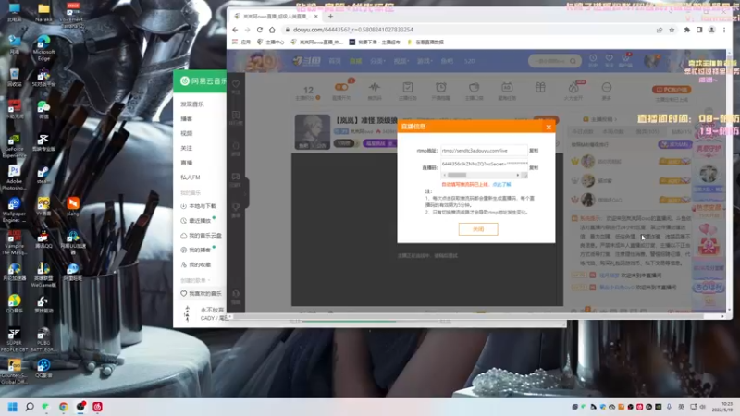
Task: Open 本地与下载 in NetEase Cloud Music
Action: tap(199, 206)
